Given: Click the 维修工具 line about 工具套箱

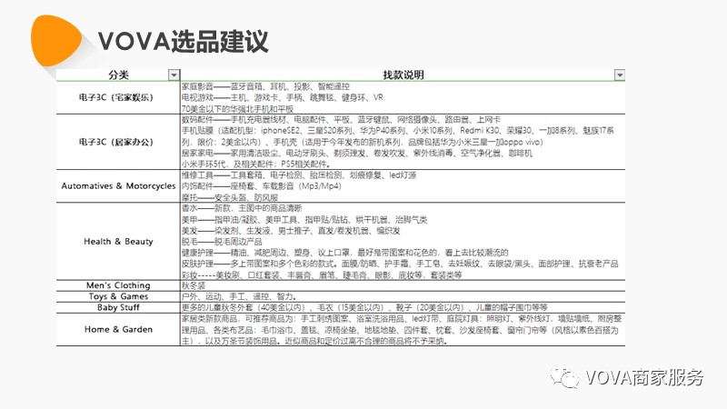Looking at the screenshot, I should coord(299,175).
